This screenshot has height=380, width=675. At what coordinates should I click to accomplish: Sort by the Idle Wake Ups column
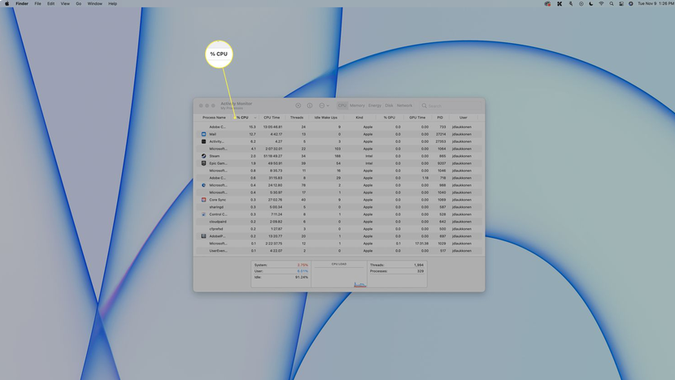pos(326,118)
